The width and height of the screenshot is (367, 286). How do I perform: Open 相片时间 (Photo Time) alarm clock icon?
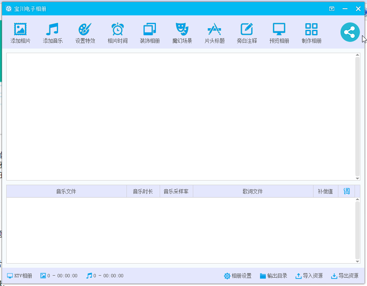117,29
